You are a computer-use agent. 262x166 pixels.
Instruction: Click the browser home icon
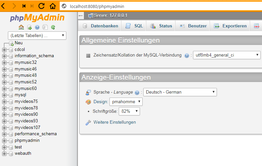53,6
